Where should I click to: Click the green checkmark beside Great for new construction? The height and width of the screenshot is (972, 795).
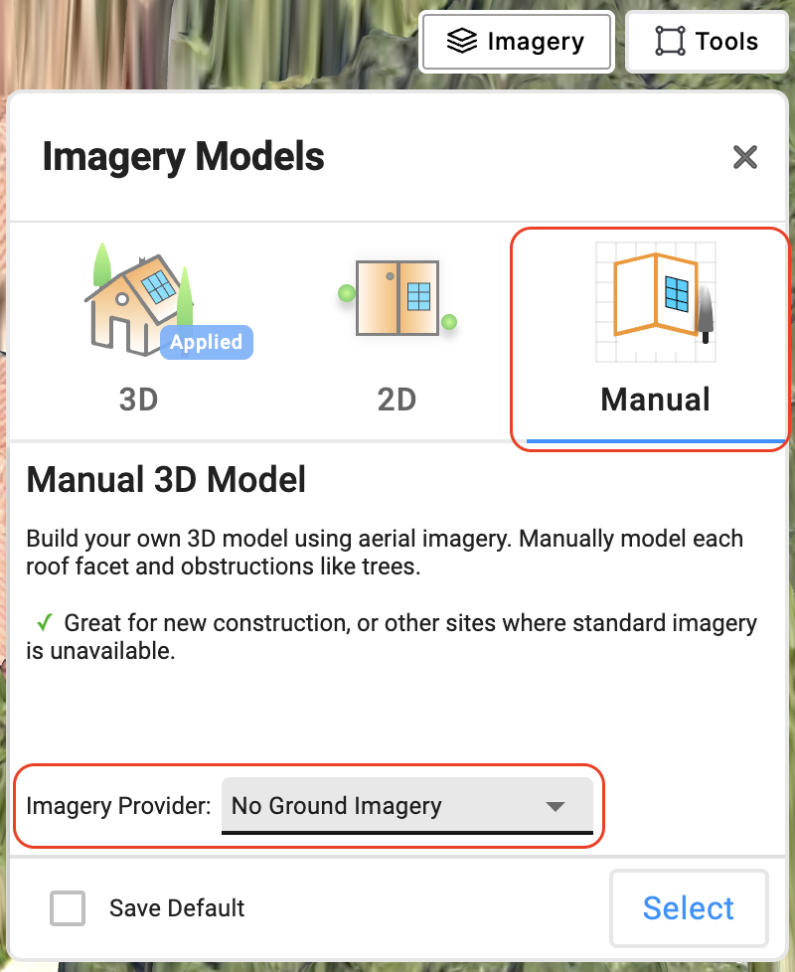(x=44, y=623)
